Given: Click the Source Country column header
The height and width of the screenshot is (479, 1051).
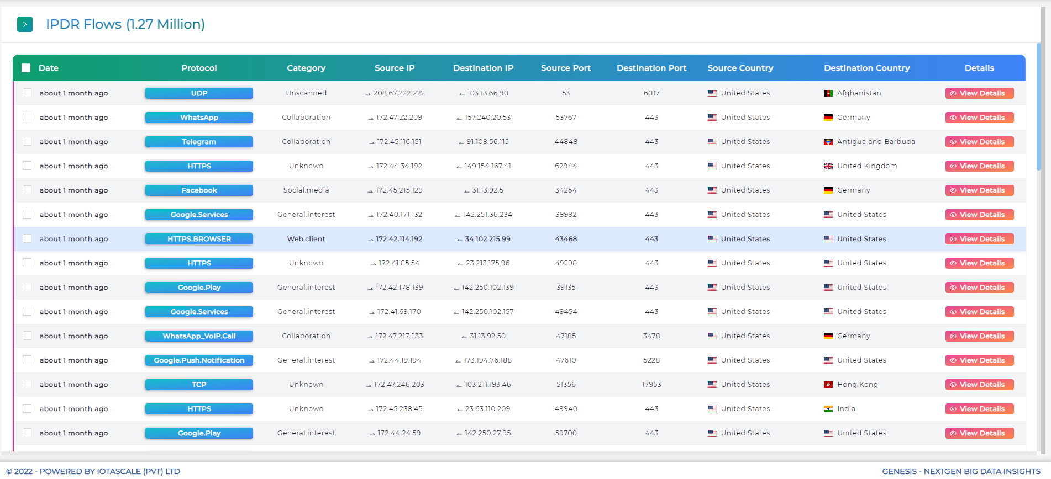Looking at the screenshot, I should pyautogui.click(x=740, y=68).
